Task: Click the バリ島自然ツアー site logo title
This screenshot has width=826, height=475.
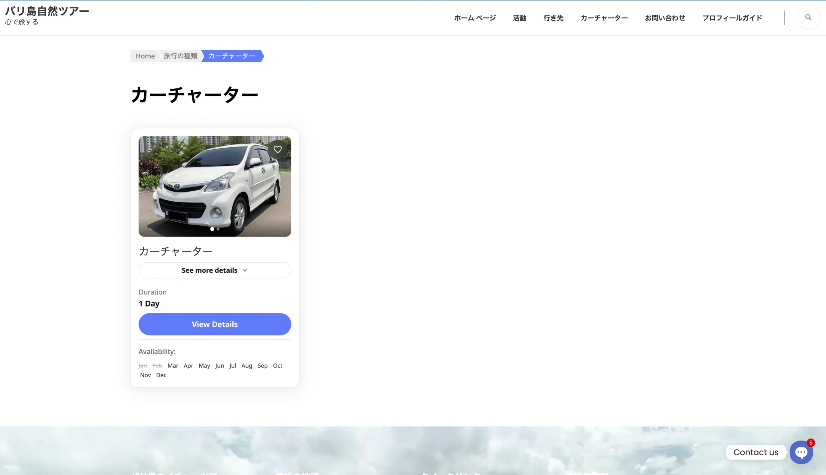Action: coord(47,11)
